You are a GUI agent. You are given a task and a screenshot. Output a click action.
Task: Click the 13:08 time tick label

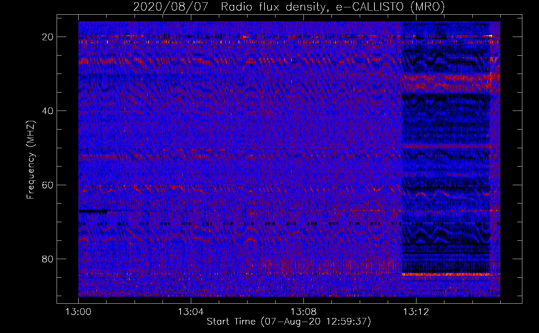(x=303, y=312)
